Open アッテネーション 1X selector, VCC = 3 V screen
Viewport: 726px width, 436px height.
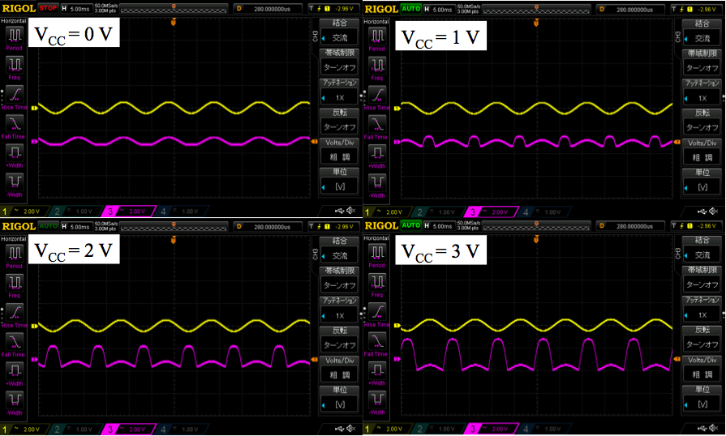(x=702, y=310)
